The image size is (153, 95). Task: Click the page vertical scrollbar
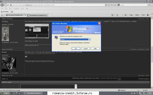point(152,53)
